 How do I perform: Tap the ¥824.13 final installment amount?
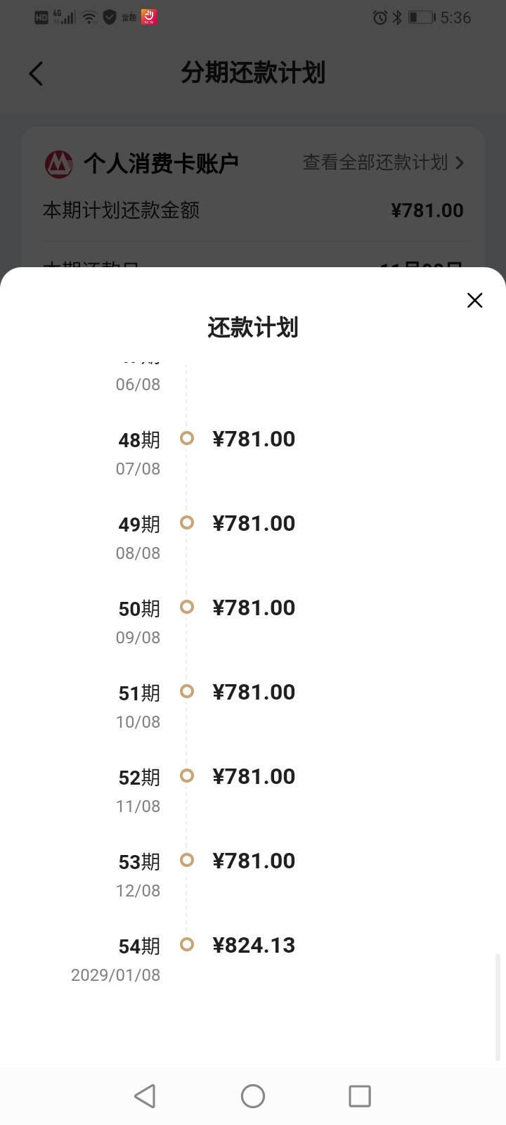pos(254,946)
